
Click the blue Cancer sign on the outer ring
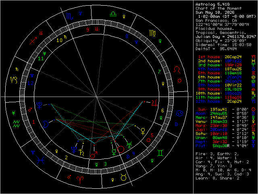tap(179, 113)
